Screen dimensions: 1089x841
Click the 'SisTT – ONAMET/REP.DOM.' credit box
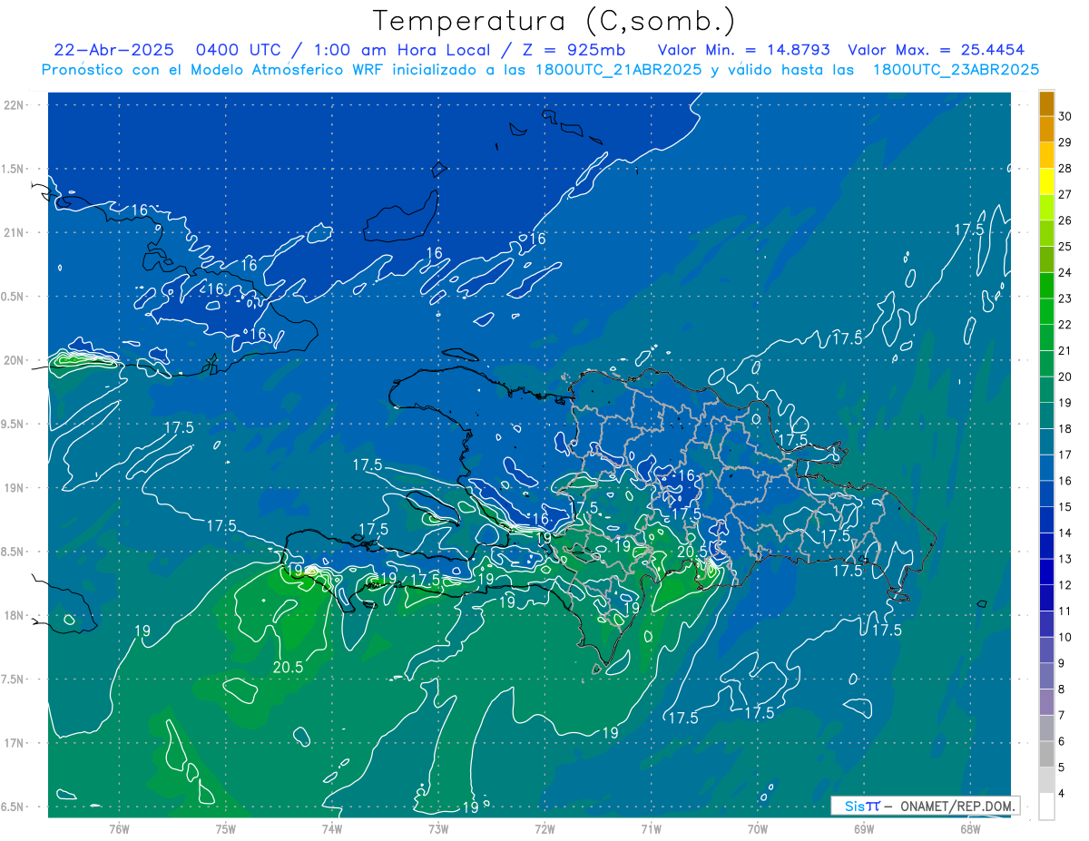(926, 806)
